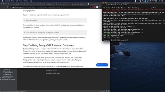Viewport: 165px width, 92px height.
Task: Select Dockerfile in PyCharm project tree
Action: (x=7, y=69)
